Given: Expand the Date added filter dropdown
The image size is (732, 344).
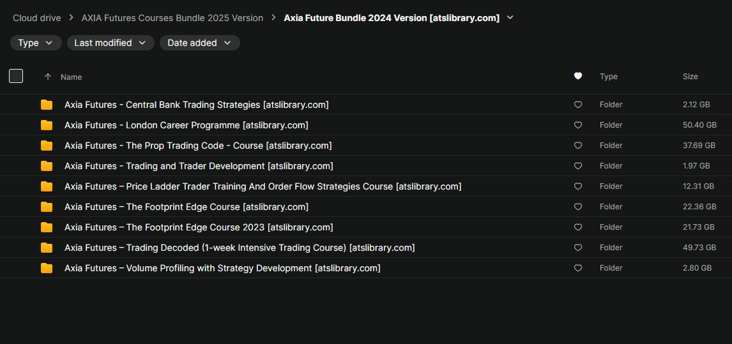Looking at the screenshot, I should (199, 43).
